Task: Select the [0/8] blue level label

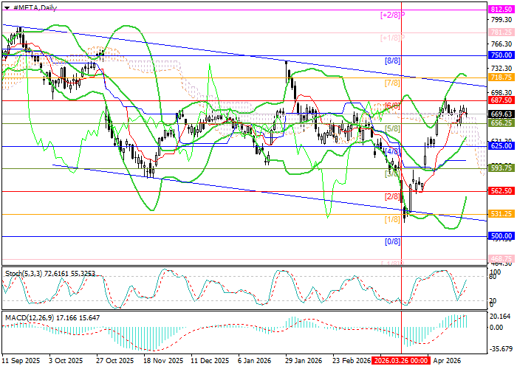Action: click(391, 242)
